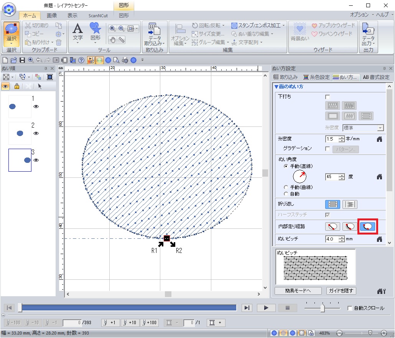
Task: Click the highlighted 内部走り経路 third option icon
Action: tap(367, 226)
